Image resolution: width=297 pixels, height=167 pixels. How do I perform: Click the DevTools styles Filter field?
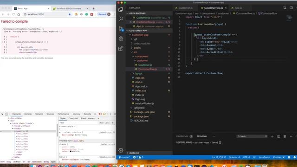pyautogui.click(x=78, y=122)
